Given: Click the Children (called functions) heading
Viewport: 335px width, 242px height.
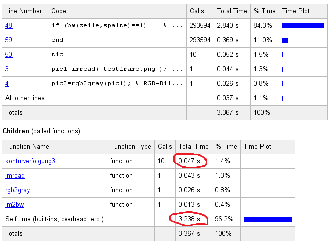Looking at the screenshot, I should pyautogui.click(x=40, y=131).
